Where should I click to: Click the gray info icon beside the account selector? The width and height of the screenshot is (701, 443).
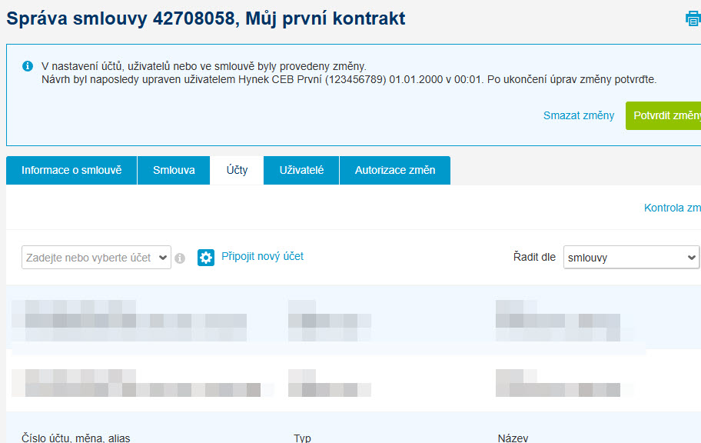(180, 258)
